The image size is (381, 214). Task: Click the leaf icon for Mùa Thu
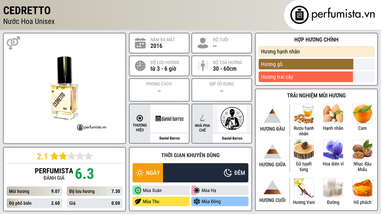tap(138, 201)
